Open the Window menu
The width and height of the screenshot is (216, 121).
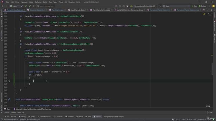(71, 2)
